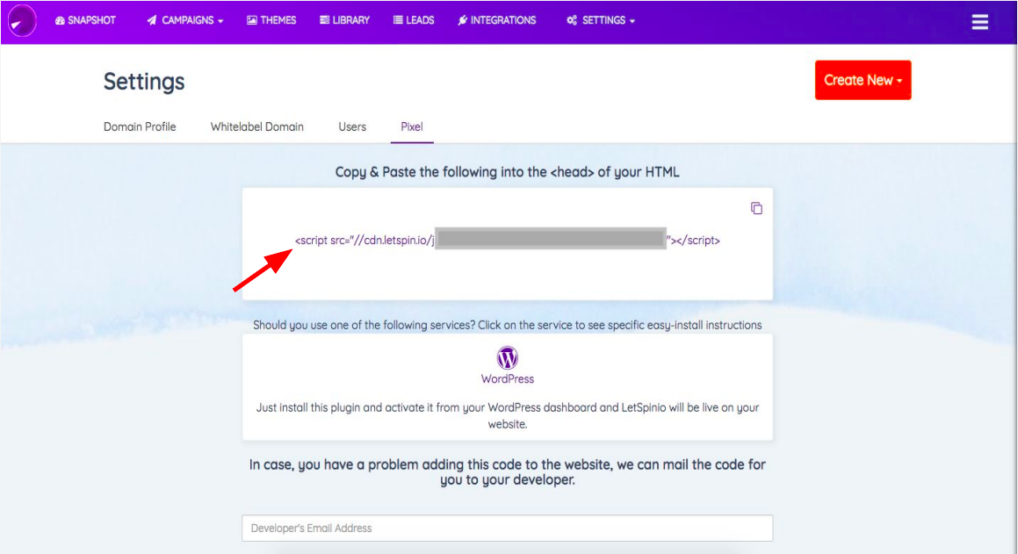Copy the script code with clipboard icon

tap(756, 208)
